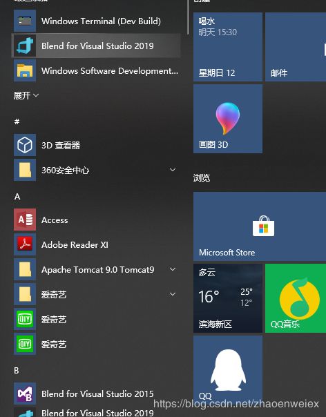Click the app list scrollbar

(x=188, y=17)
